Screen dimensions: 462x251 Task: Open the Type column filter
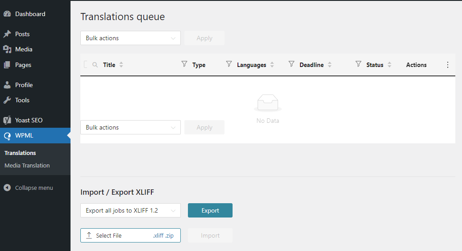[184, 64]
